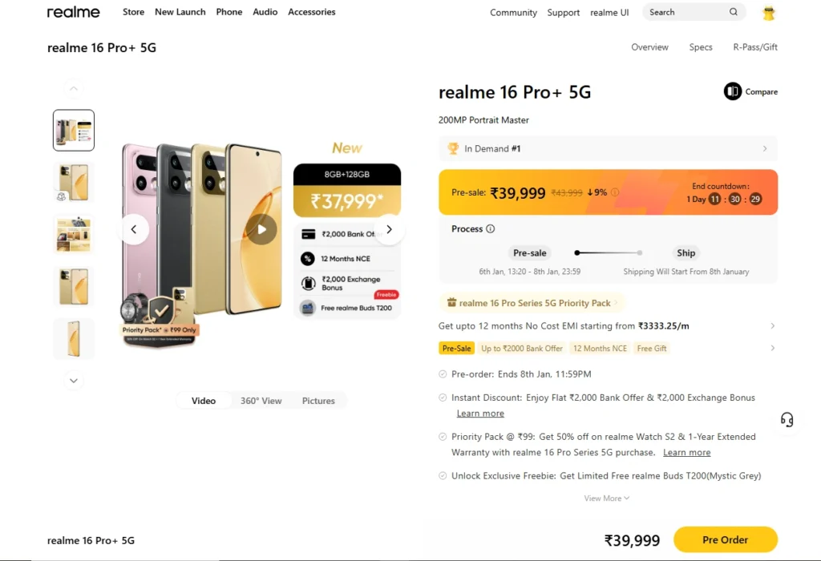
Task: Expand the In Demand #1 row
Action: pyautogui.click(x=764, y=148)
